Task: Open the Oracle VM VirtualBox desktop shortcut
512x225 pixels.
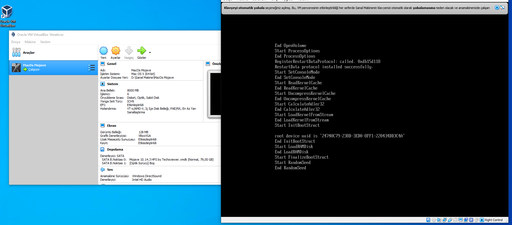Action: click(8, 16)
